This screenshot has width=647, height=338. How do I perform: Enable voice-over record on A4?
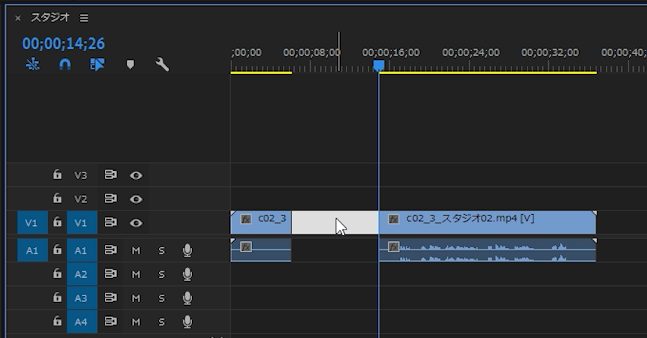[188, 321]
